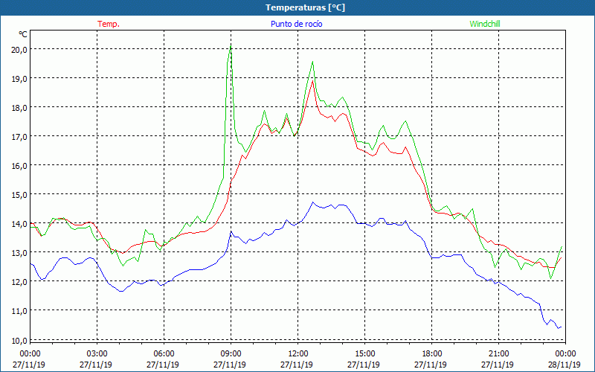Click the 21:00 time axis label
This screenshot has height=372, width=595.
tap(498, 354)
